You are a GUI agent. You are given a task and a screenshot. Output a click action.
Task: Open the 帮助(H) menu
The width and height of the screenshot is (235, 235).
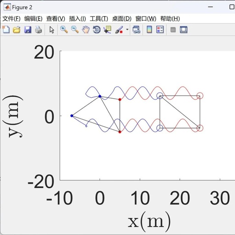click(170, 19)
